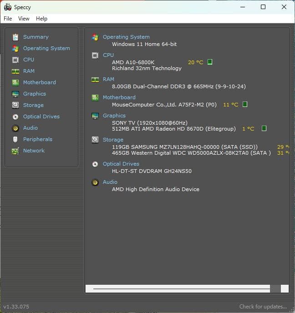Click the Motherboard icon in sidebar
The image size is (295, 313).
(15, 82)
